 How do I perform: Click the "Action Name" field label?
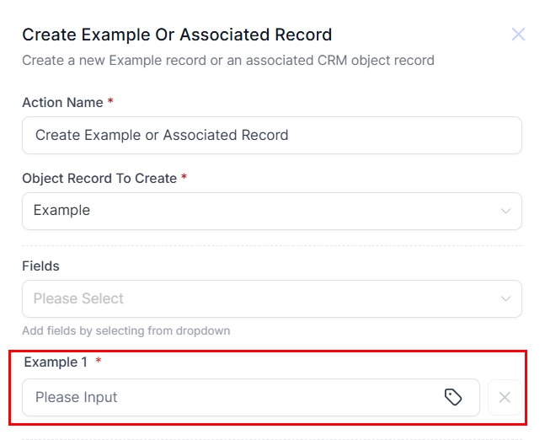click(x=62, y=102)
